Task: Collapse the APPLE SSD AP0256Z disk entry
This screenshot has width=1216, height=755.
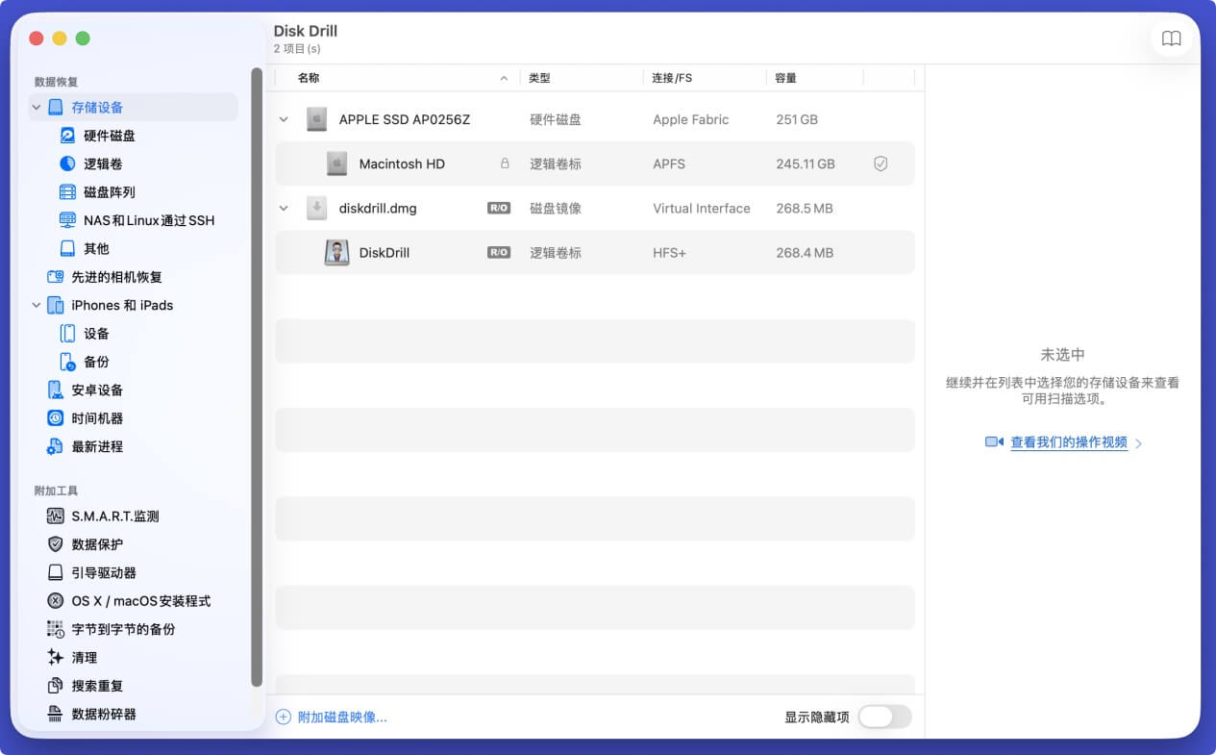Action: click(283, 119)
